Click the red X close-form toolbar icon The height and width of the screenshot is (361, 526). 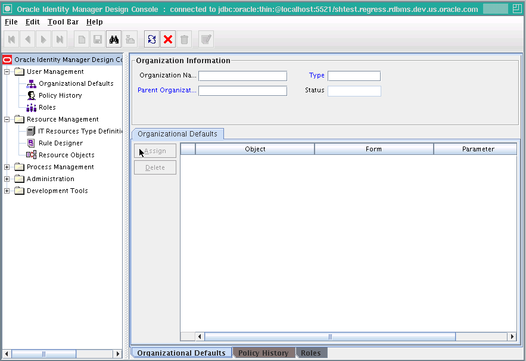click(x=167, y=39)
